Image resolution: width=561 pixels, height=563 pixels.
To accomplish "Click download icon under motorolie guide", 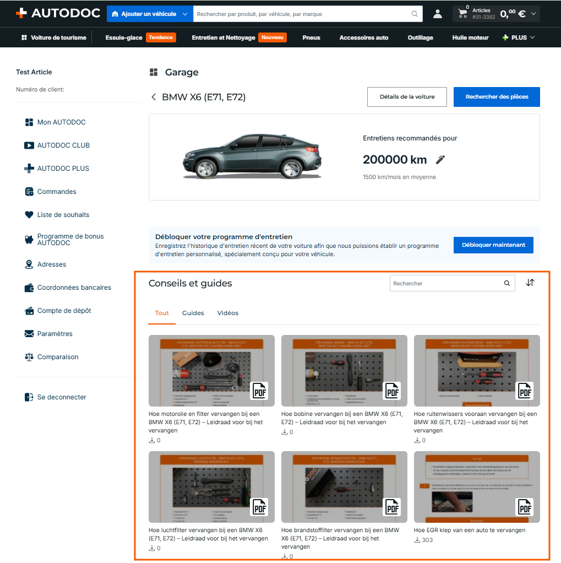I will [152, 440].
